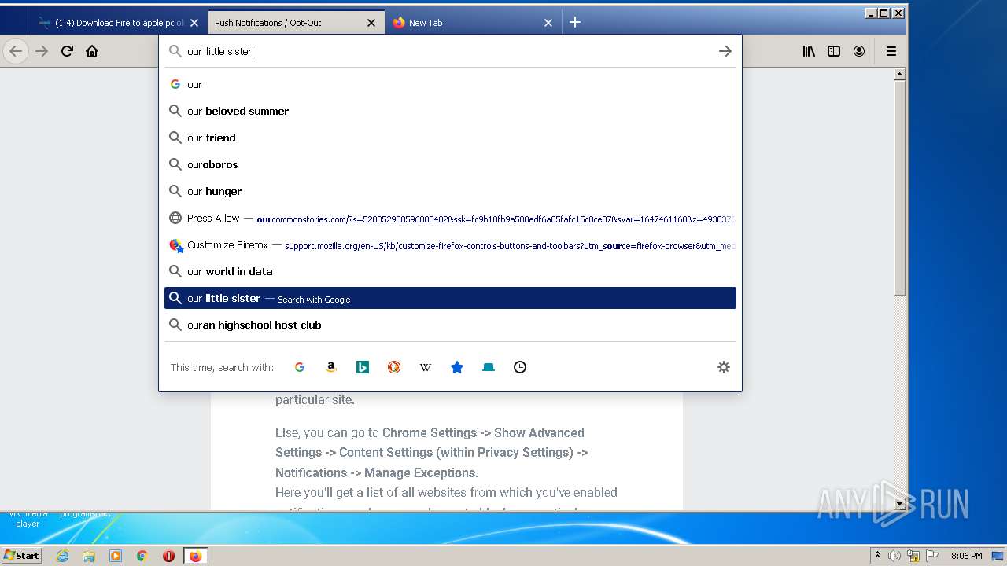Close the New Tab tab
The width and height of the screenshot is (1007, 566).
pyautogui.click(x=548, y=23)
